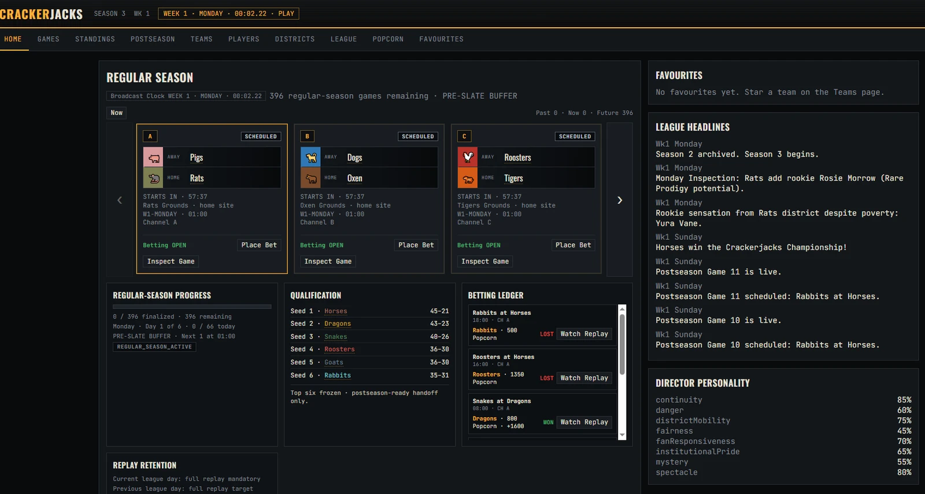Inspect Game for Dogs at Oxen
925x494 pixels.
pyautogui.click(x=328, y=262)
